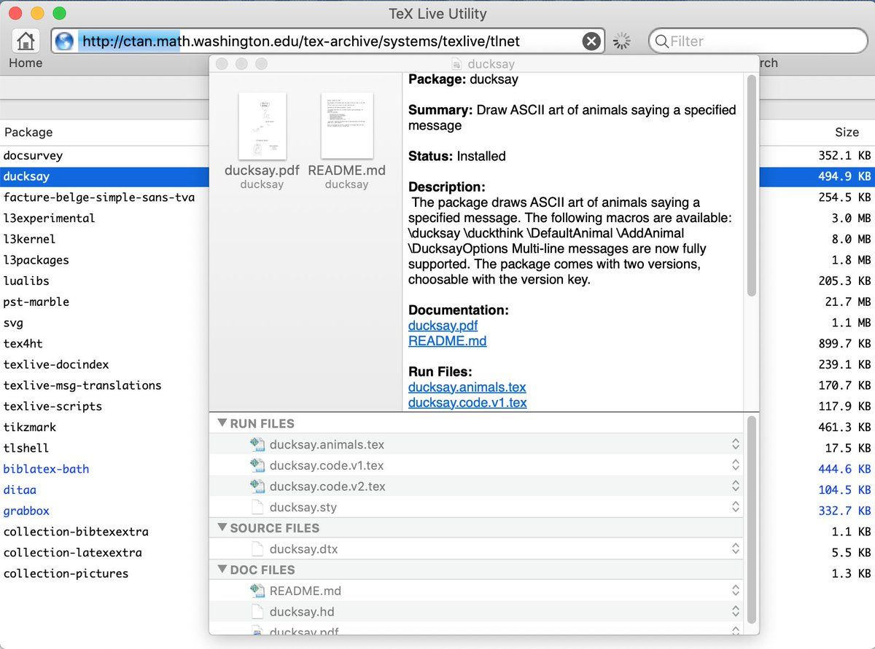Collapse the SOURCE FILES section
Viewport: 875px width, 649px height.
pos(222,528)
